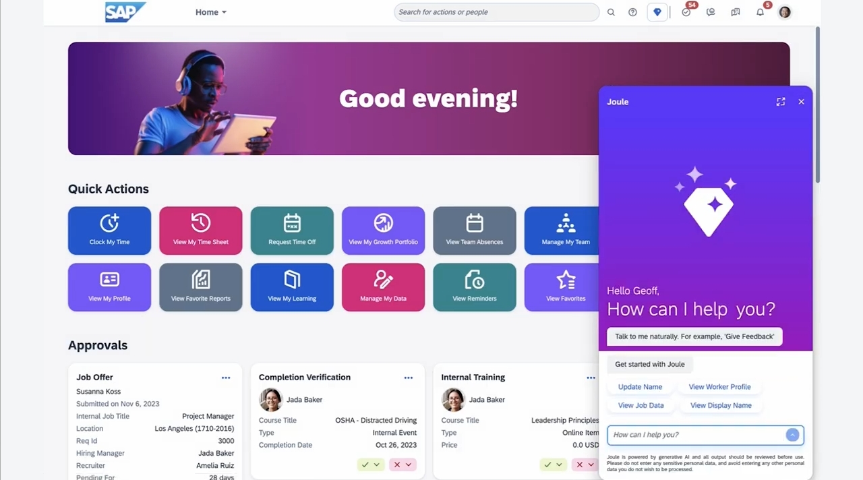Viewport: 863px width, 480px height.
Task: Click the View My Learning tile
Action: (292, 287)
